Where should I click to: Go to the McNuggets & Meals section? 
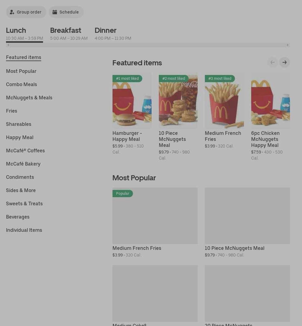29,98
